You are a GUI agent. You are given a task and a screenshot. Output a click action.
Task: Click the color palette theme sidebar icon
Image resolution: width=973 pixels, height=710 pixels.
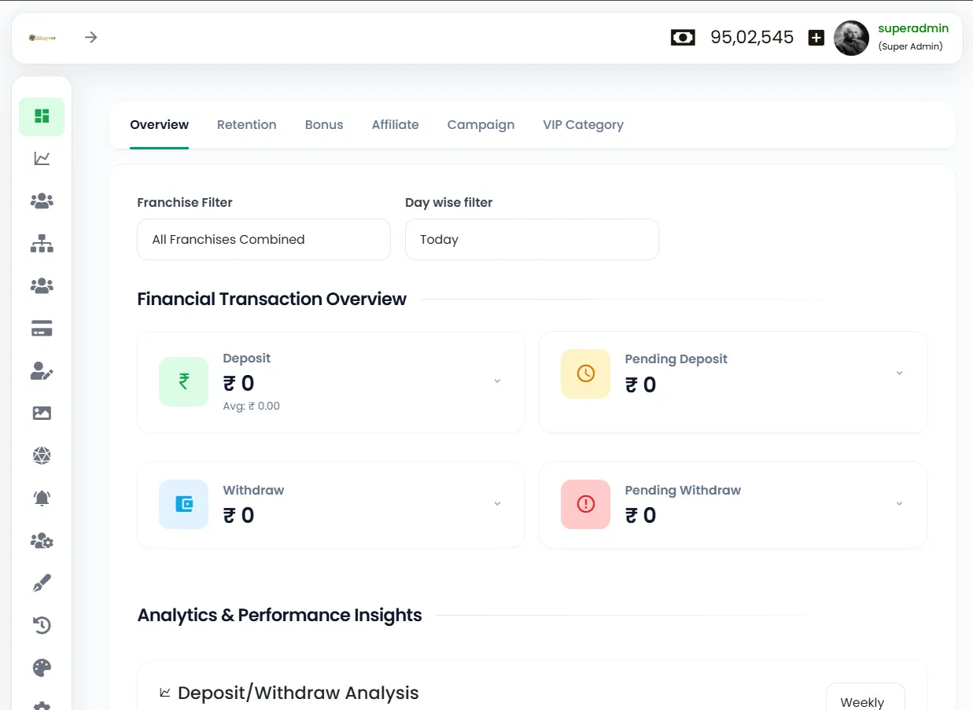point(42,668)
